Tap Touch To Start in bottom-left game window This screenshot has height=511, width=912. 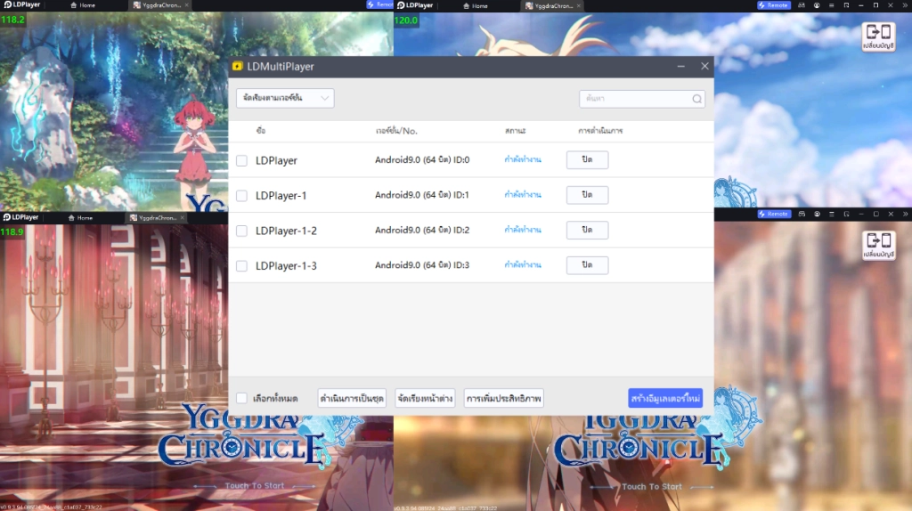[255, 486]
